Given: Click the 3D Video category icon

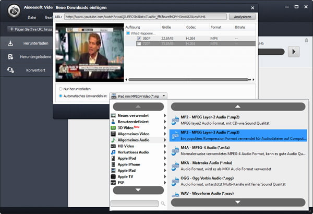Looking at the screenshot, I should tap(113, 128).
